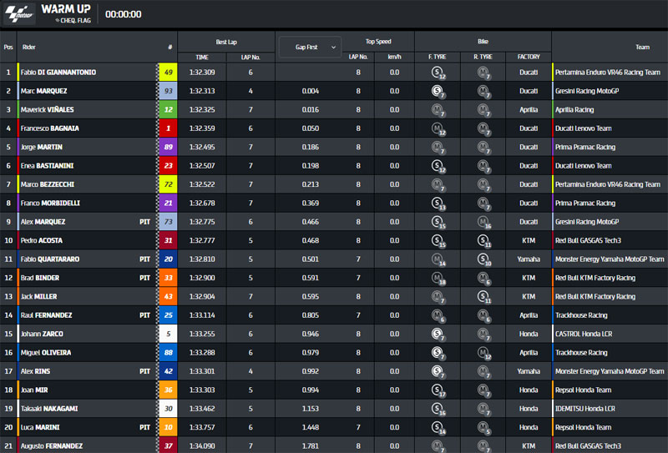Select Pedro Acosta's front tyre icon
Viewport: 668px width, 453px height.
(437, 241)
